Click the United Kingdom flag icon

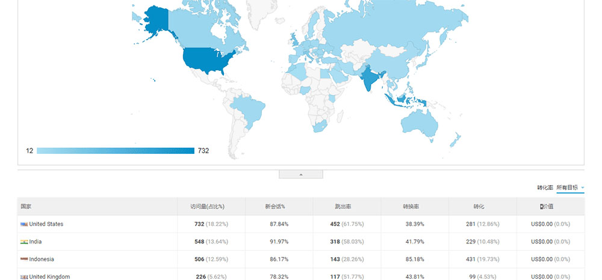pyautogui.click(x=24, y=276)
